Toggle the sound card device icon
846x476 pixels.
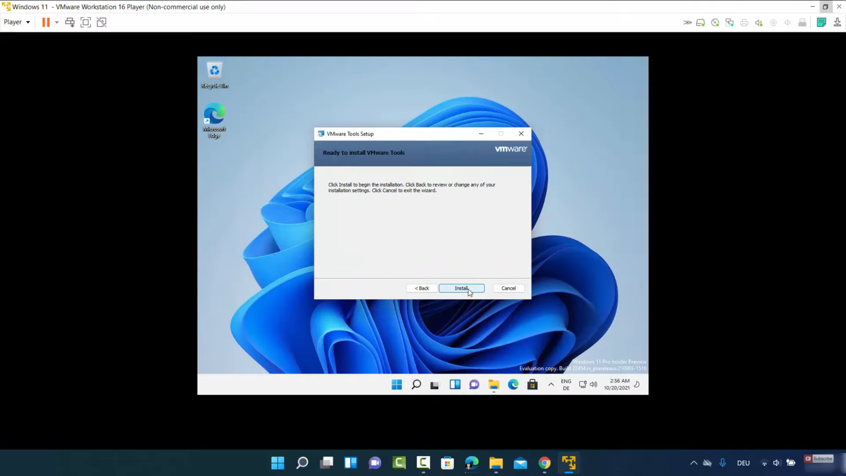click(x=759, y=23)
